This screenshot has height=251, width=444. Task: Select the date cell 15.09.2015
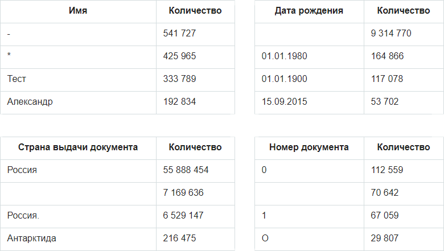pyautogui.click(x=285, y=102)
